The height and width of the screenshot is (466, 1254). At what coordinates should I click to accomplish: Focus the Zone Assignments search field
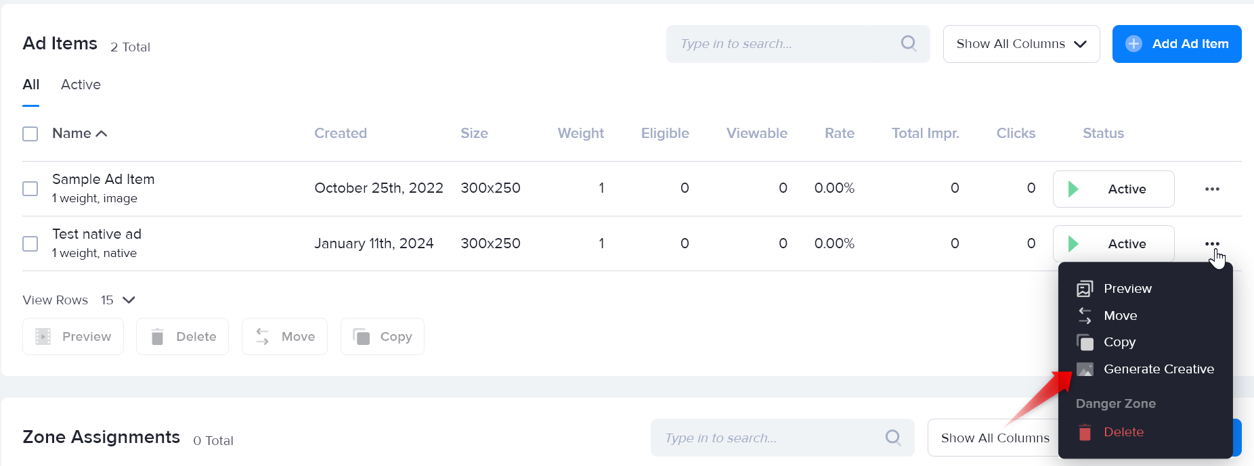[x=783, y=438]
